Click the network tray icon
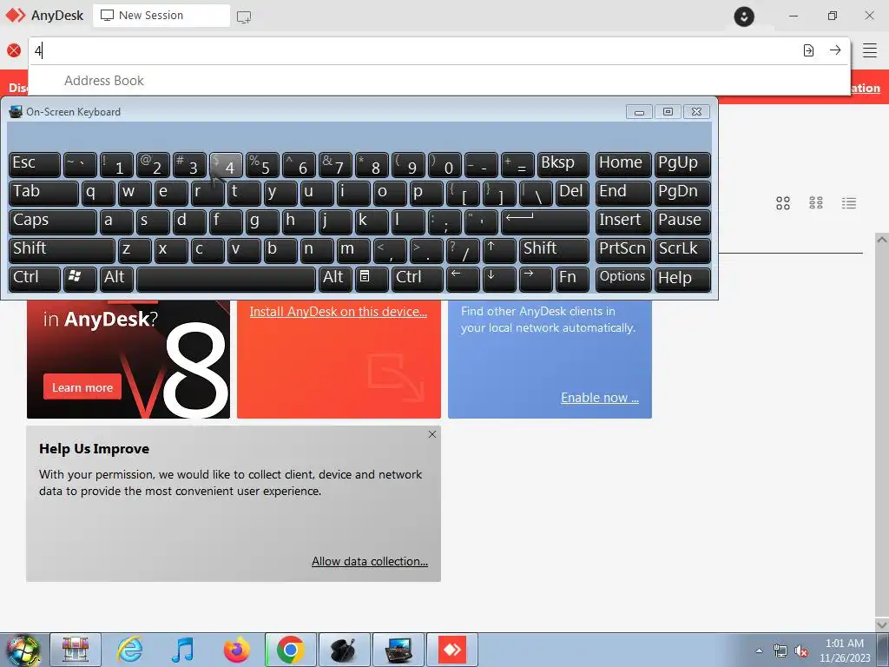Screen dimensions: 889x667 pyautogui.click(x=780, y=650)
